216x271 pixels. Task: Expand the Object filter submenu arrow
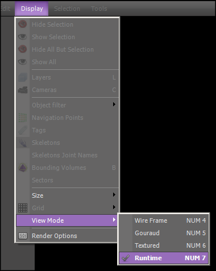(x=114, y=105)
